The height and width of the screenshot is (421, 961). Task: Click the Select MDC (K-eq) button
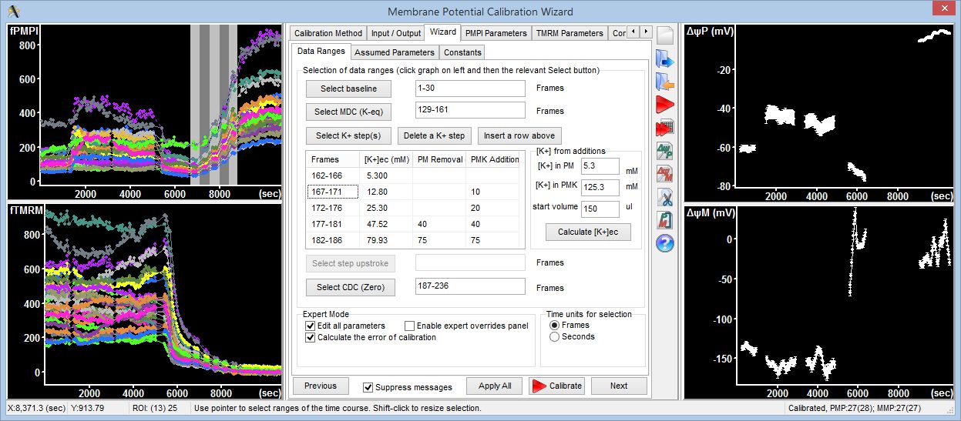pos(349,112)
